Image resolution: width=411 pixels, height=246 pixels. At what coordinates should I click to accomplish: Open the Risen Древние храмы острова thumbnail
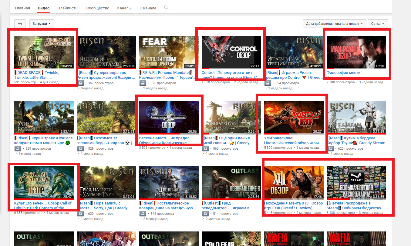169,183
